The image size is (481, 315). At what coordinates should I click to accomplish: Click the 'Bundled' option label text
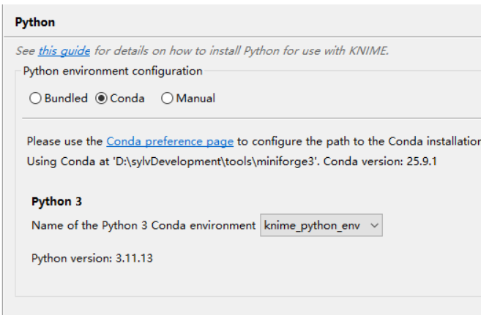click(x=66, y=99)
